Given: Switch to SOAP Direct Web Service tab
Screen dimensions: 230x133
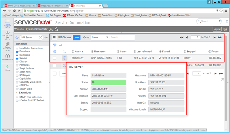Looking at the screenshot, I should [19, 6].
